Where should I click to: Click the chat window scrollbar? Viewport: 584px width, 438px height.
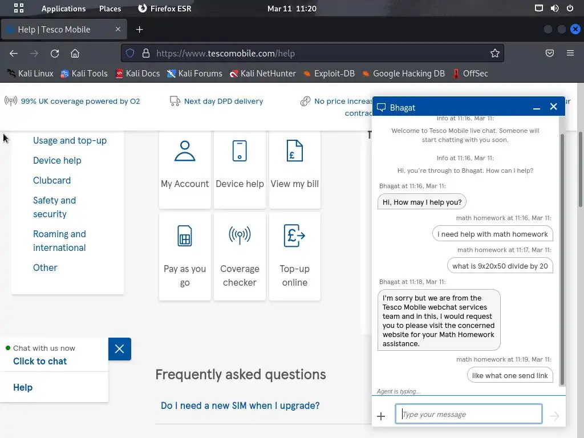[x=562, y=259]
